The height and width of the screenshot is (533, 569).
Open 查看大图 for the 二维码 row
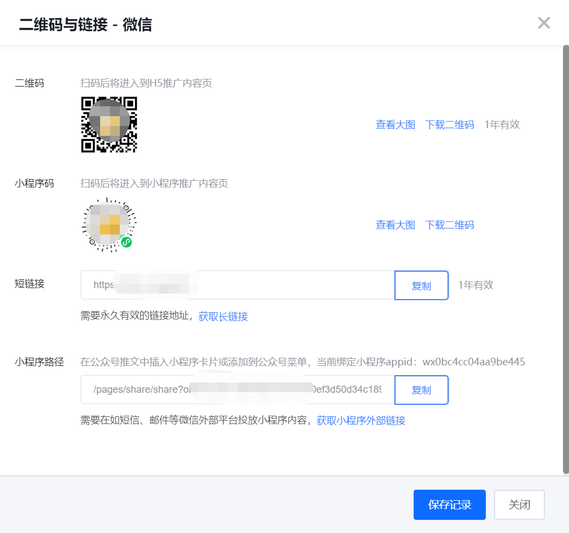(395, 124)
